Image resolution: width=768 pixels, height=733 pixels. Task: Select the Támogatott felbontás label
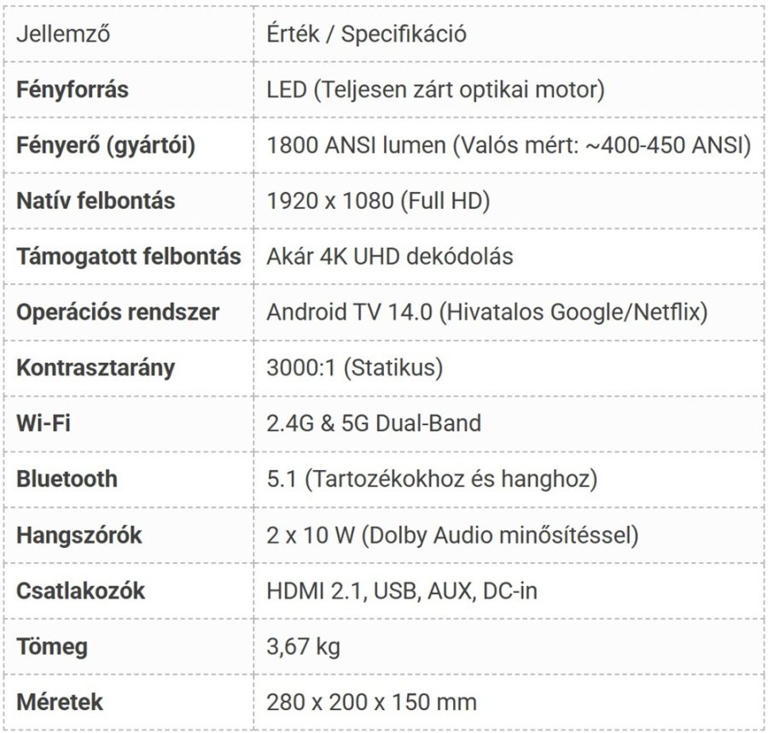pos(129,256)
